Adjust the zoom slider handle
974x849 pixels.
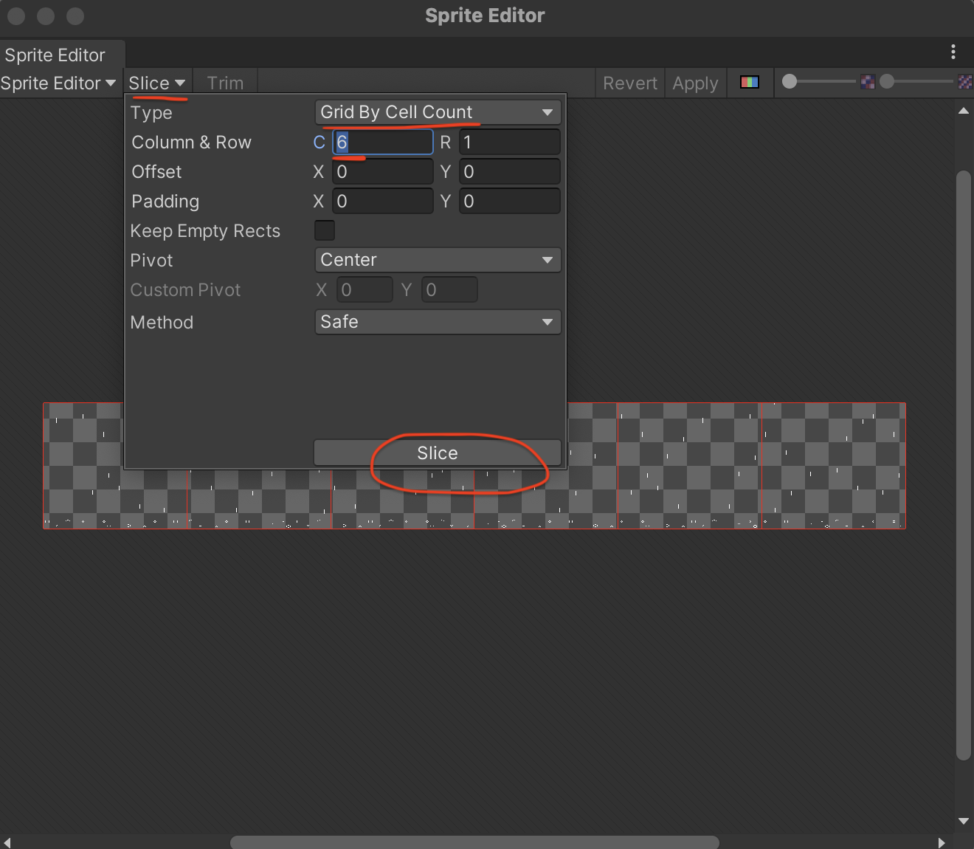pyautogui.click(x=790, y=81)
